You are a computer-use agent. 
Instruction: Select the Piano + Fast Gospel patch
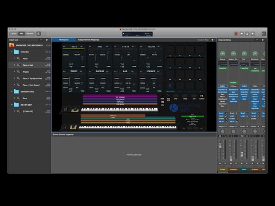(30, 85)
